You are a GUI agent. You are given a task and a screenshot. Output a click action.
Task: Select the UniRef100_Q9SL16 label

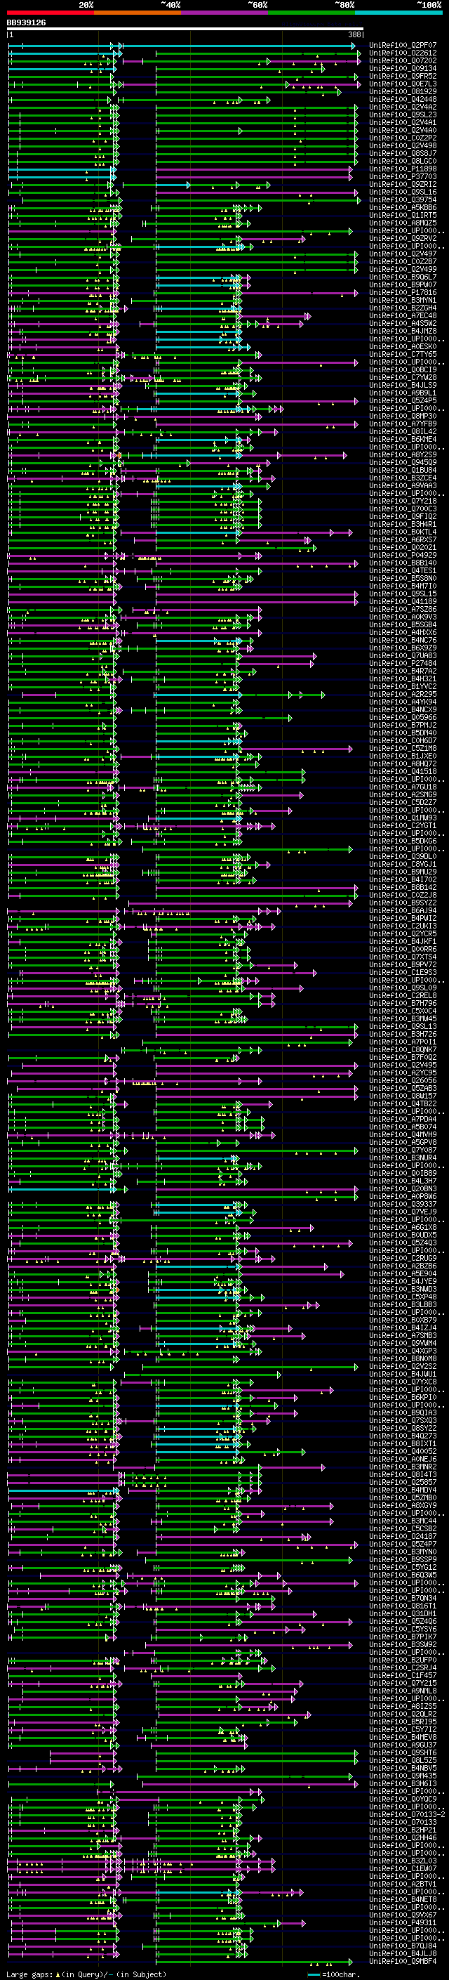(x=403, y=193)
